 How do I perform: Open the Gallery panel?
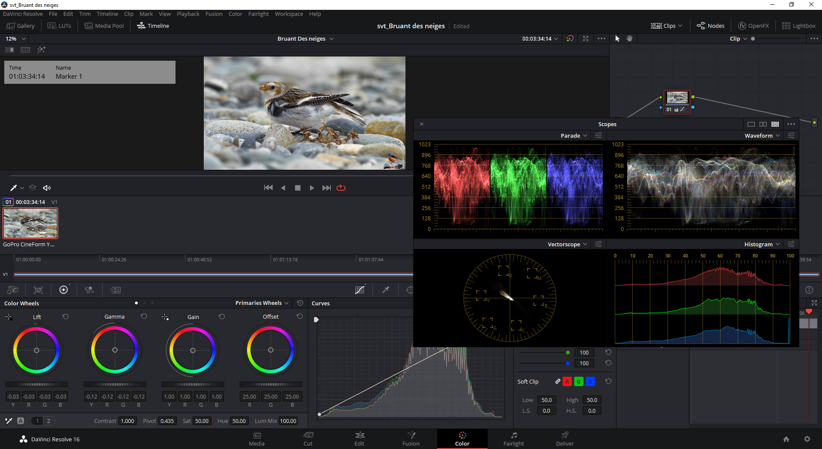pyautogui.click(x=21, y=26)
